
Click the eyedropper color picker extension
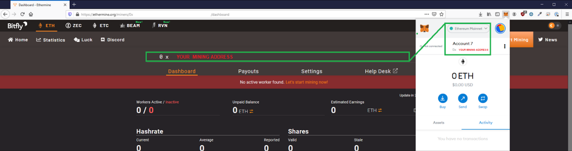pyautogui.click(x=540, y=14)
